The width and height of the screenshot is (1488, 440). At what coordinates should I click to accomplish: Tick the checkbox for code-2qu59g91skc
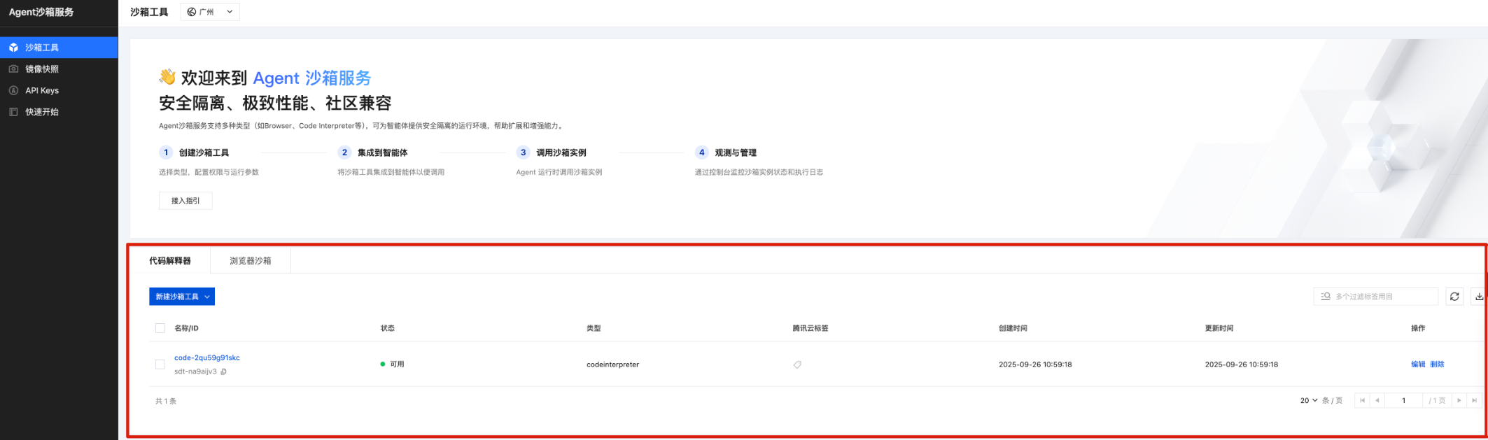pyautogui.click(x=160, y=364)
